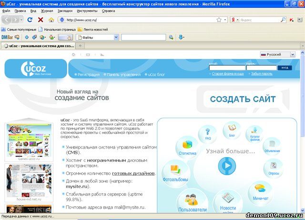The width and height of the screenshot is (305, 220).
Task: Focus the DMBar search text field
Action: 143,37
